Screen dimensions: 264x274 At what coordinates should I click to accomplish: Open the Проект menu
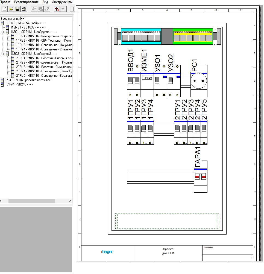[x=5, y=2]
